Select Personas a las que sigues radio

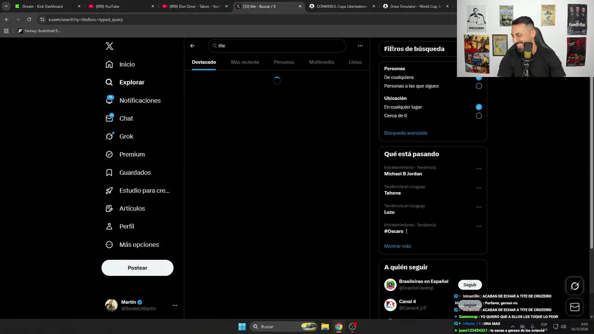pyautogui.click(x=479, y=86)
